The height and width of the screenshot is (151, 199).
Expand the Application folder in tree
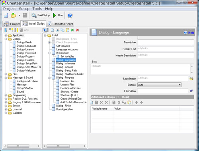point(6,35)
